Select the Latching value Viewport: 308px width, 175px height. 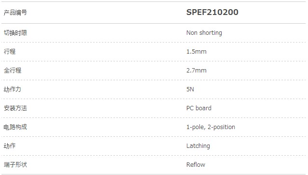pos(198,146)
